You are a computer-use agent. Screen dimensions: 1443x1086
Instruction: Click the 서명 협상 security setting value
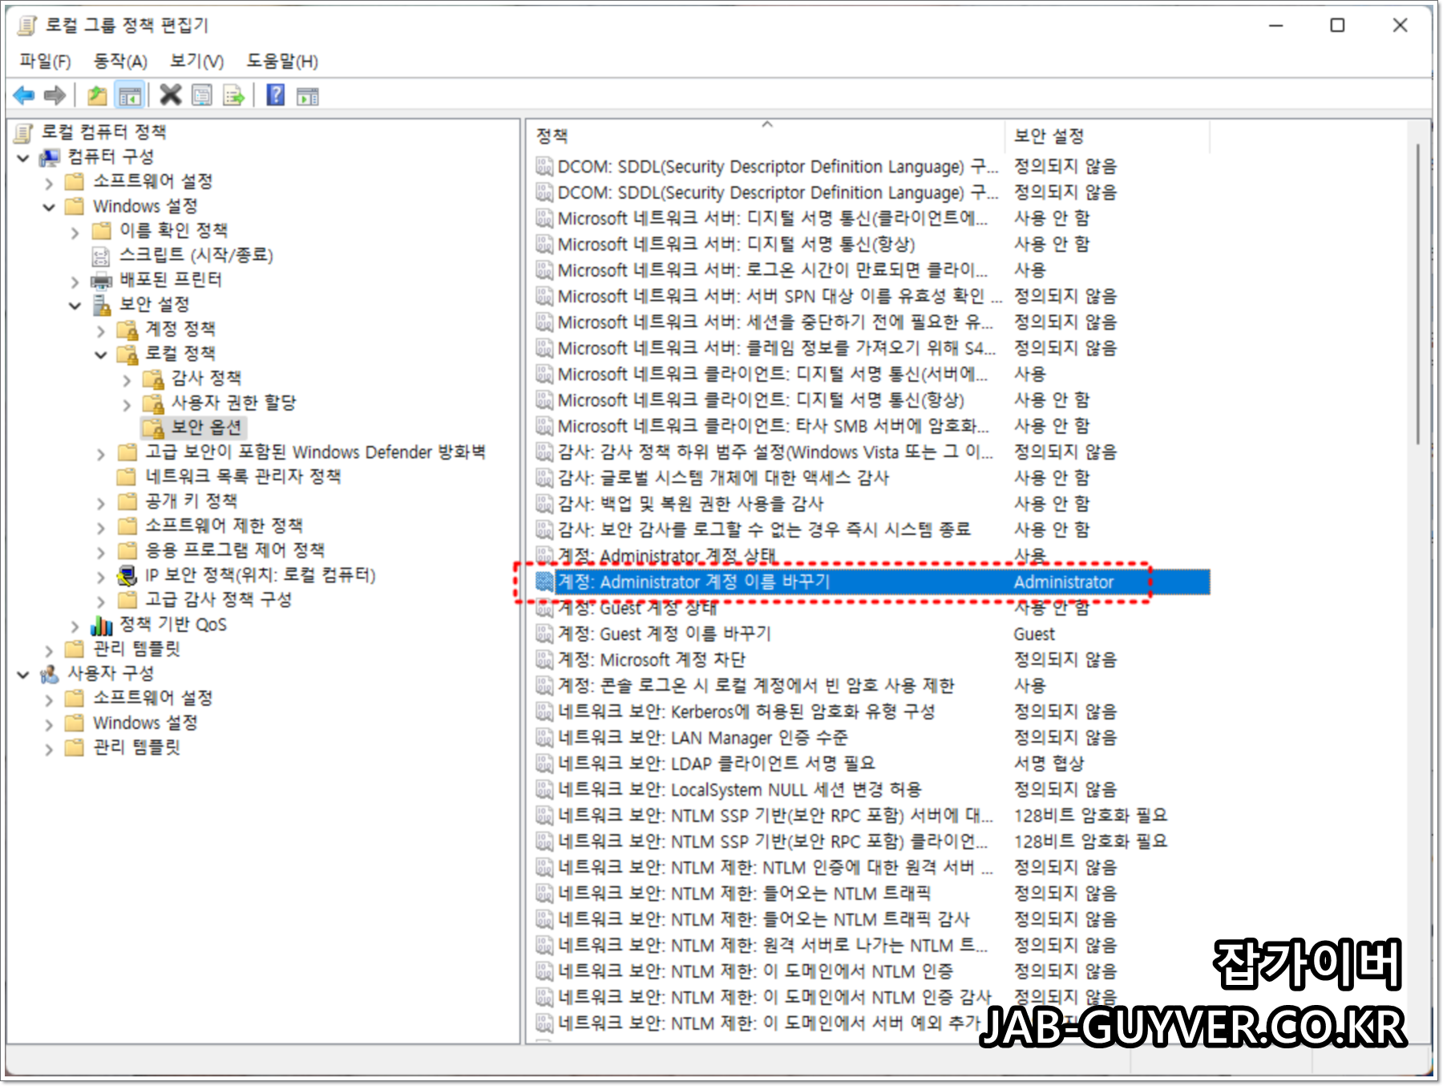click(x=1049, y=763)
